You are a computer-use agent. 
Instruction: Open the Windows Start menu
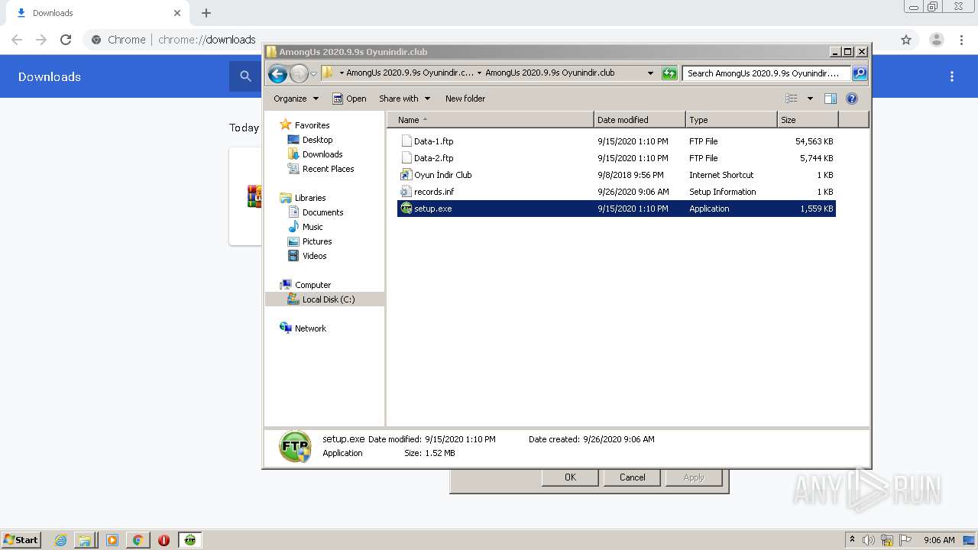(x=21, y=539)
